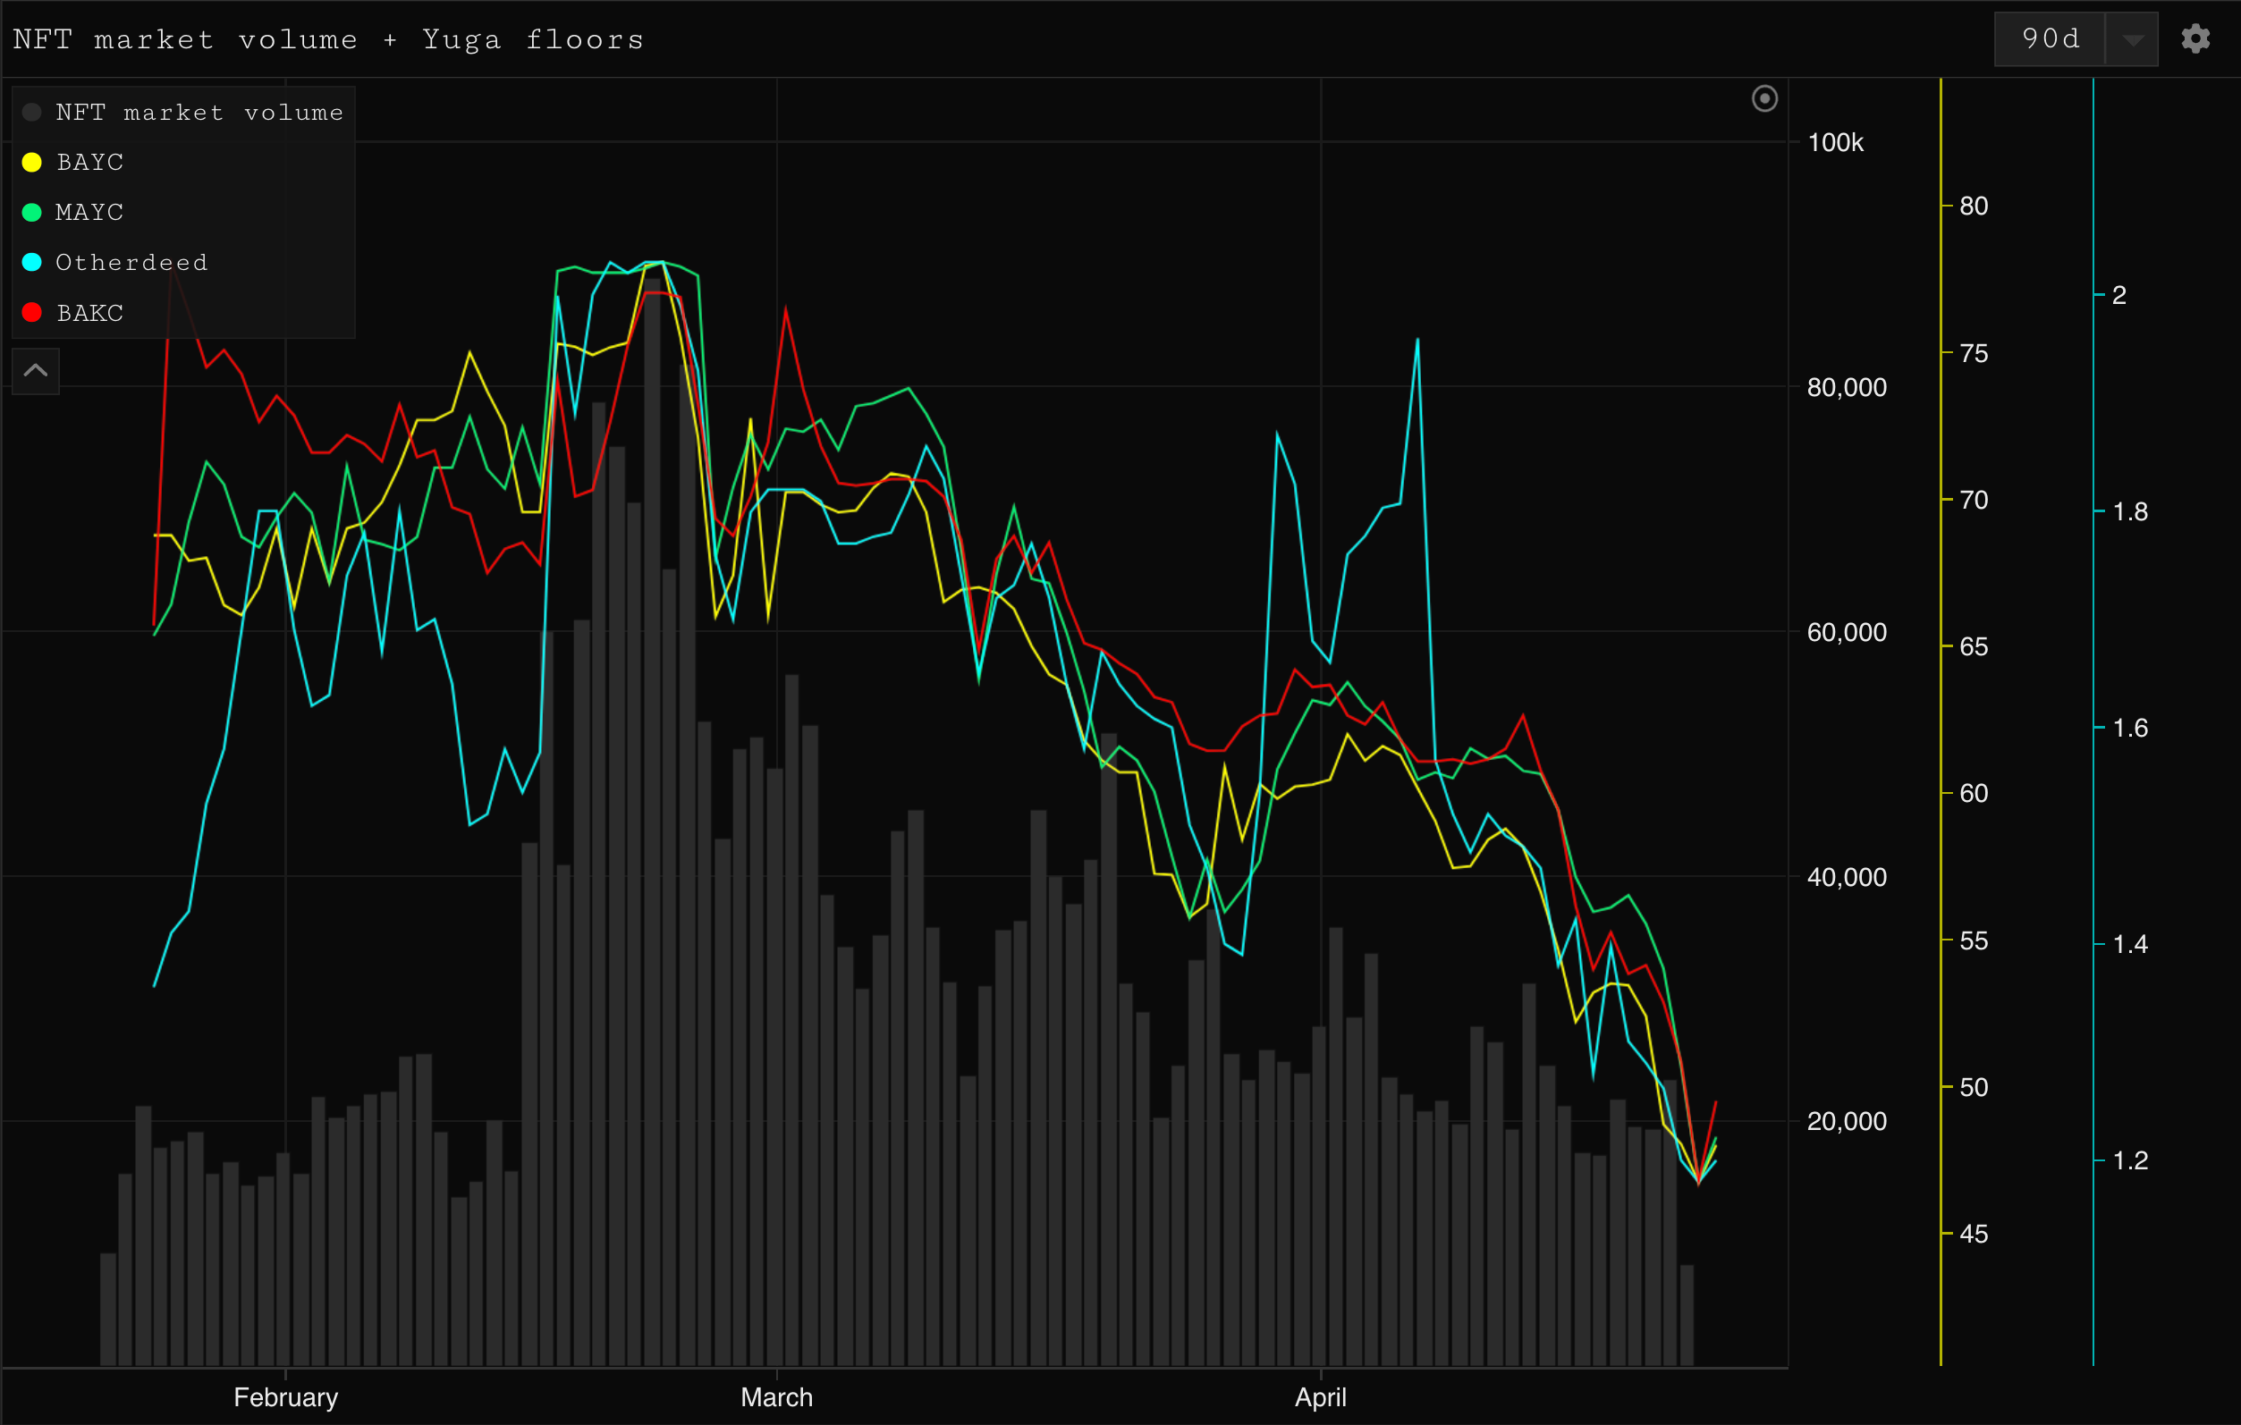The width and height of the screenshot is (2241, 1425).
Task: Click the MAYC legend label
Action: (x=89, y=213)
